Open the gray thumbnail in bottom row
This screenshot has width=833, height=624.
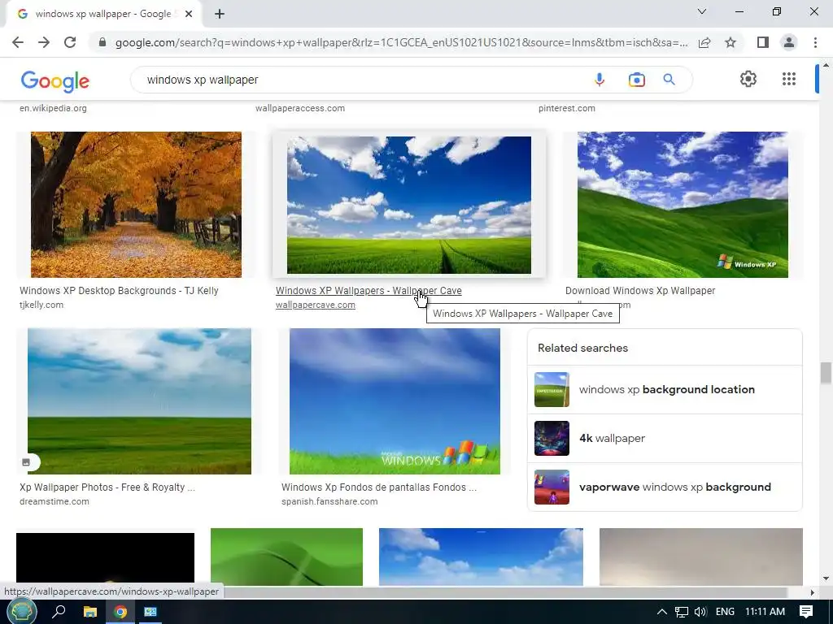point(700,557)
